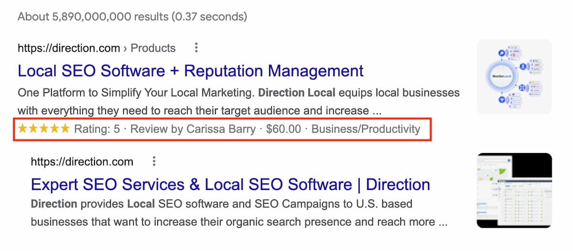Click the first result's https://direction.com URL
Viewport: 573px width, 251px height.
[x=69, y=48]
